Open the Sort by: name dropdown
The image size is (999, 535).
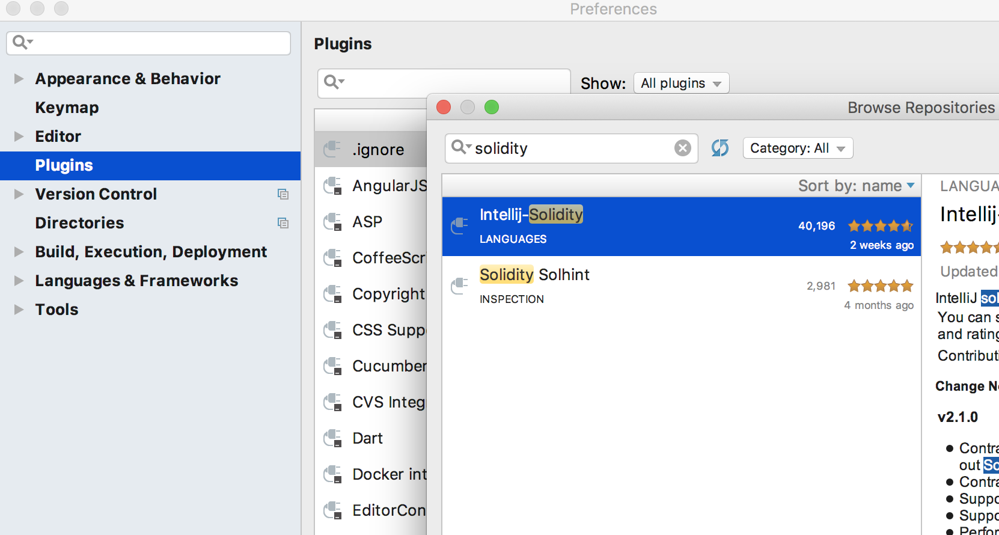click(x=856, y=186)
